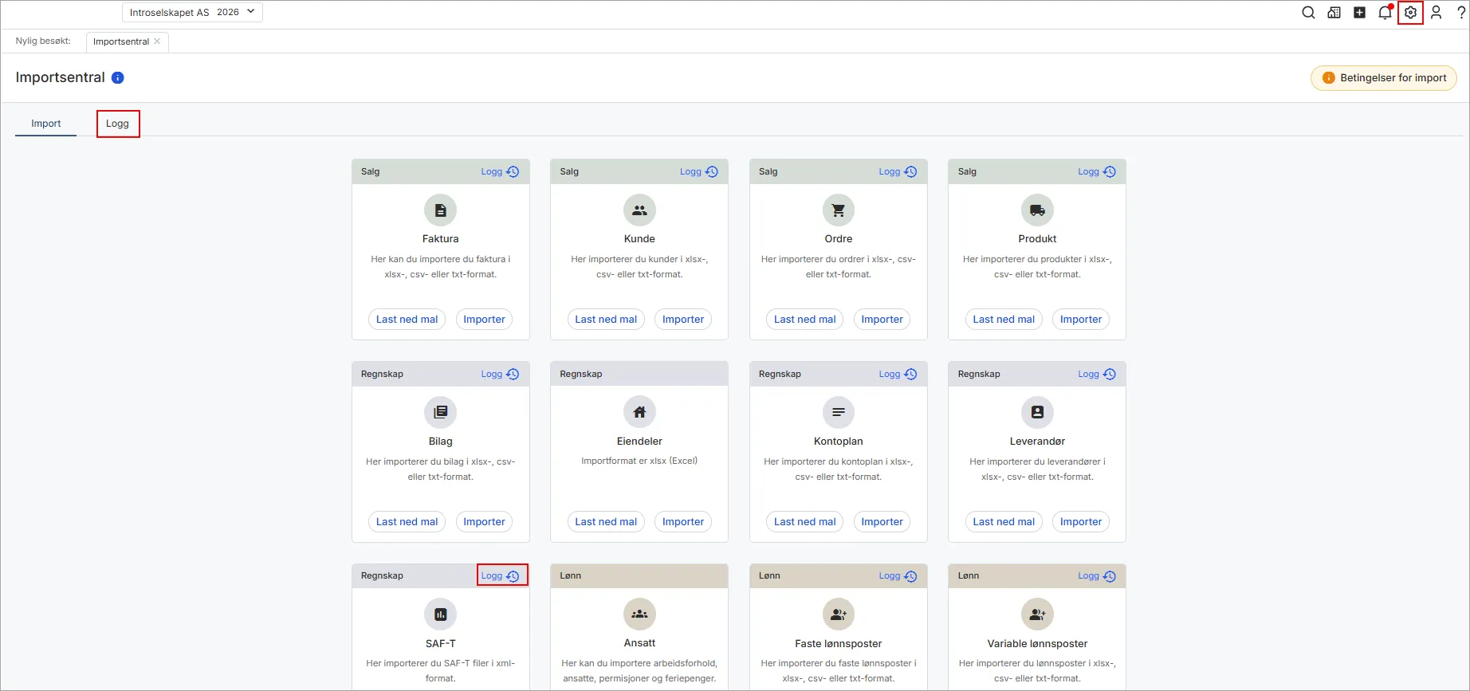Select the Import tab
This screenshot has width=1470, height=691.
(46, 124)
